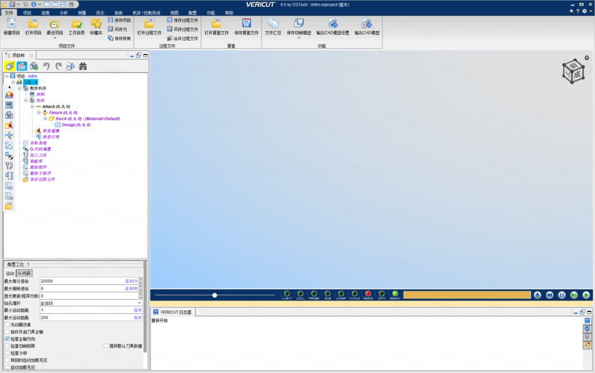Image resolution: width=595 pixels, height=373 pixels.
Task: Open the 钻孔循环 dropdown set to 全运动
Action: point(91,303)
